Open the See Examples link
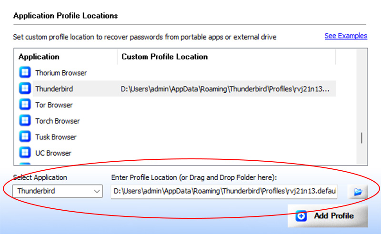Viewport: 381px width, 234px height. 345,36
